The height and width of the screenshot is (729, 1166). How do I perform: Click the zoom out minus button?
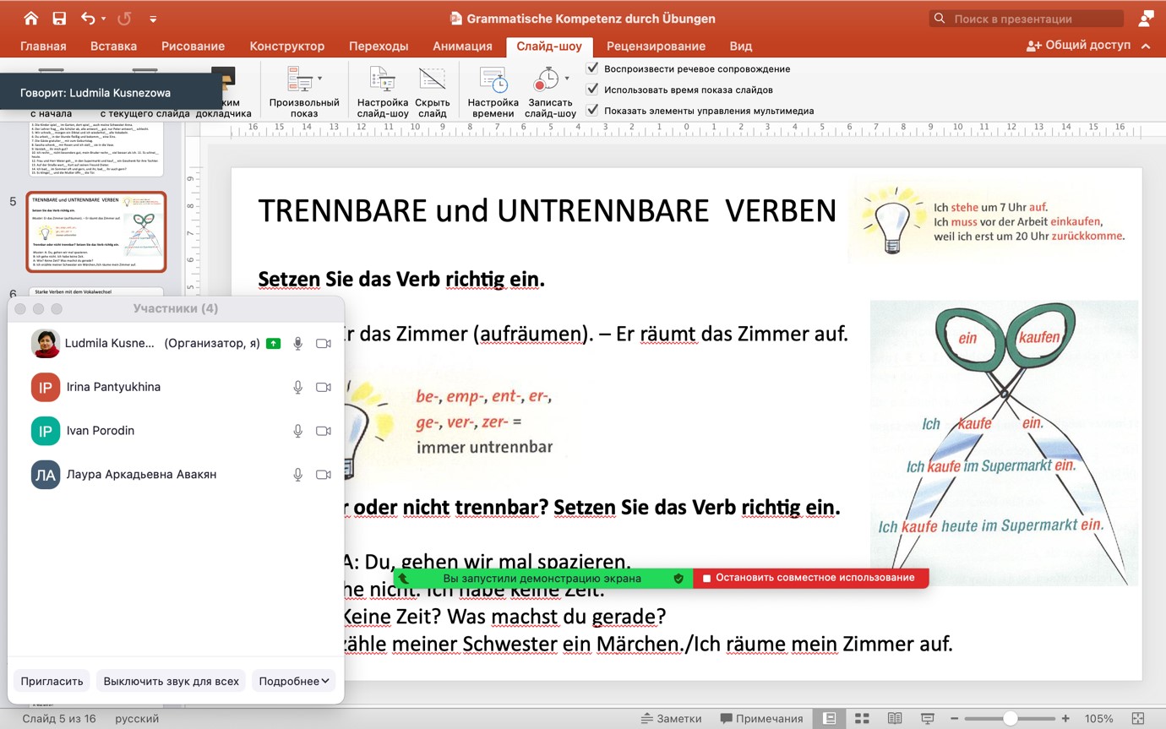click(956, 719)
